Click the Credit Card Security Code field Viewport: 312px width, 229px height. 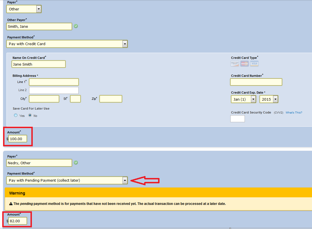(x=237, y=119)
